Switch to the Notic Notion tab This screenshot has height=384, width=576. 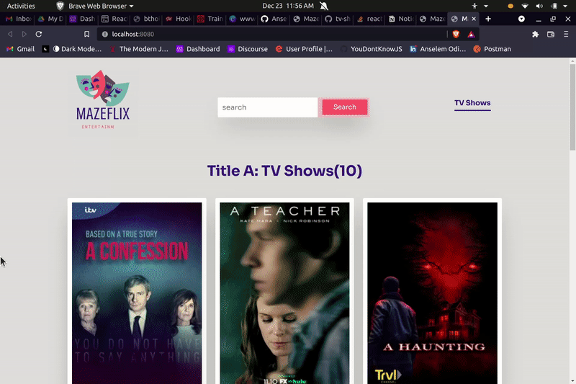[x=402, y=19]
